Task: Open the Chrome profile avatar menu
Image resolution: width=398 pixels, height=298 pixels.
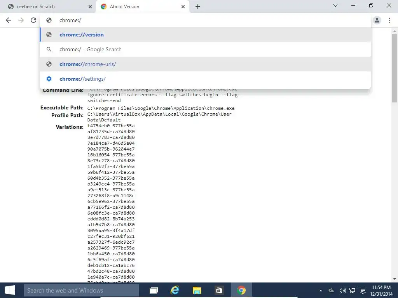Action: pos(377,20)
